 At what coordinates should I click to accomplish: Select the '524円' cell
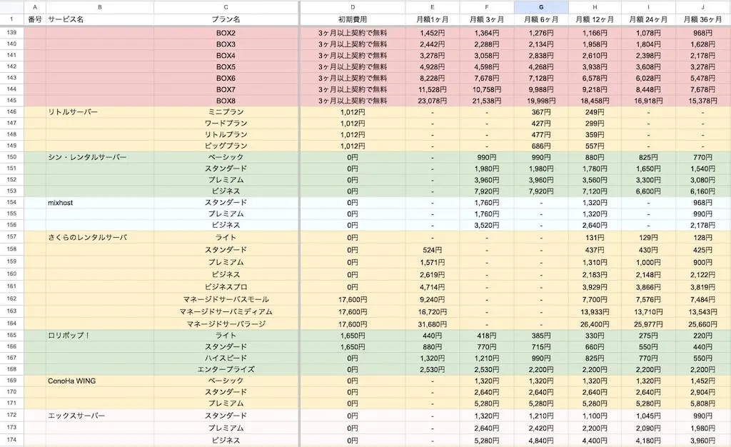point(432,250)
